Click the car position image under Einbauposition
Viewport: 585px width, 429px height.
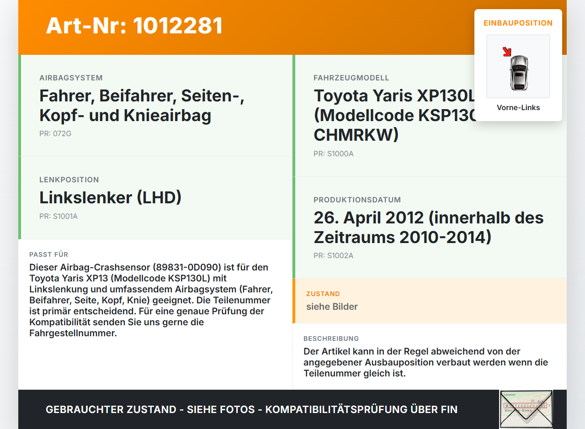tap(518, 66)
